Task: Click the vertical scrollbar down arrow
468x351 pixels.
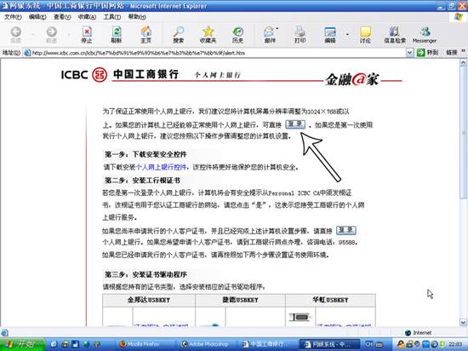Action: [x=463, y=323]
